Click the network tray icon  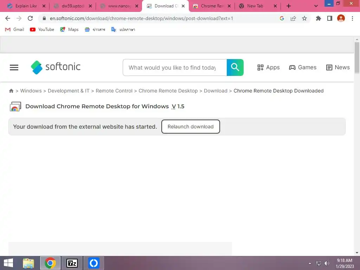click(319, 263)
